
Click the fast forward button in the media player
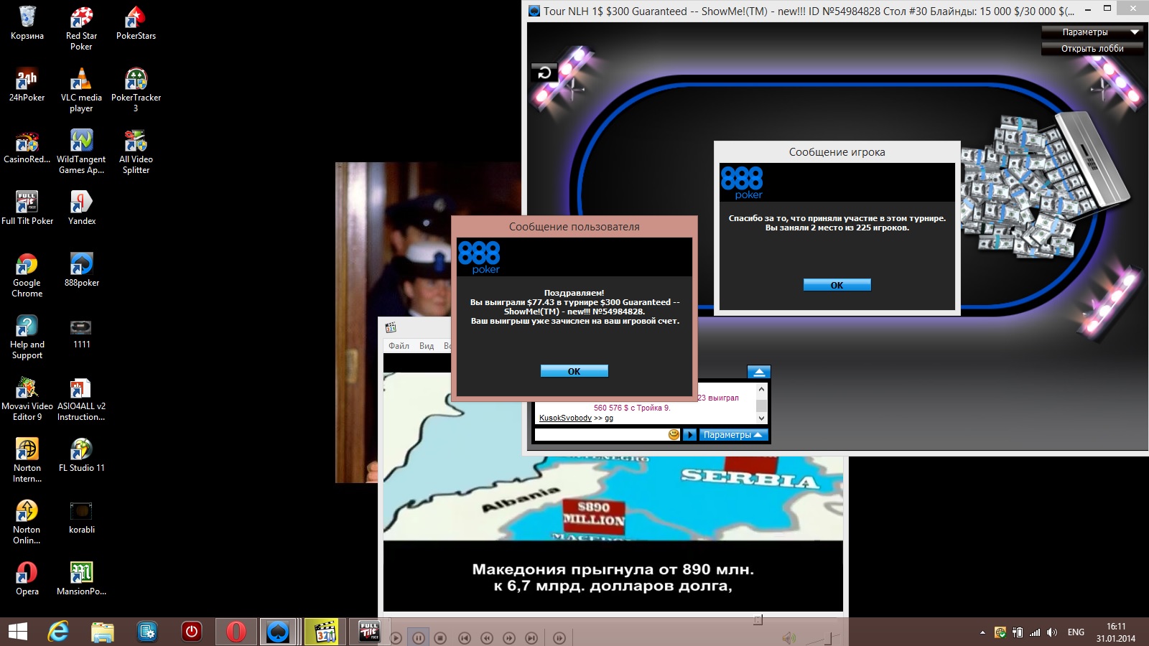coord(509,638)
